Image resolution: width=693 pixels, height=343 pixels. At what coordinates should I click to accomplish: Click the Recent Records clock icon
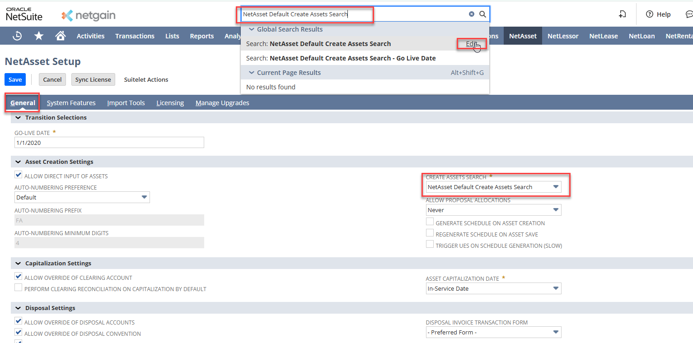coord(17,36)
